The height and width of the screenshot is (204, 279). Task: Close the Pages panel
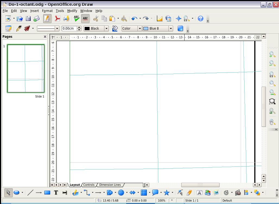[45, 37]
